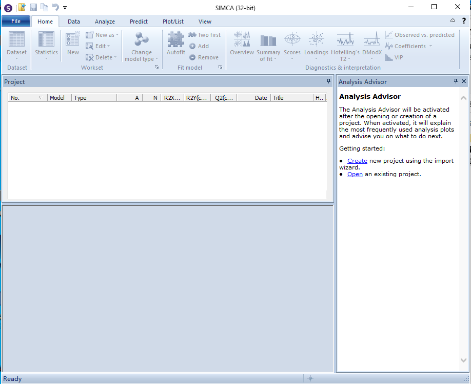Click the Dataset spreadsheet icon
471x384 pixels.
point(16,39)
